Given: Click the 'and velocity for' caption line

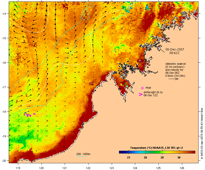Looking at the screenshot, I should pos(174,70).
